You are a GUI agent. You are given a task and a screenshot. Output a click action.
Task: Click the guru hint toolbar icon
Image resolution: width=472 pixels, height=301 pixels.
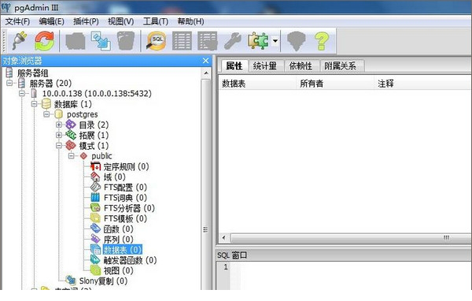(297, 41)
